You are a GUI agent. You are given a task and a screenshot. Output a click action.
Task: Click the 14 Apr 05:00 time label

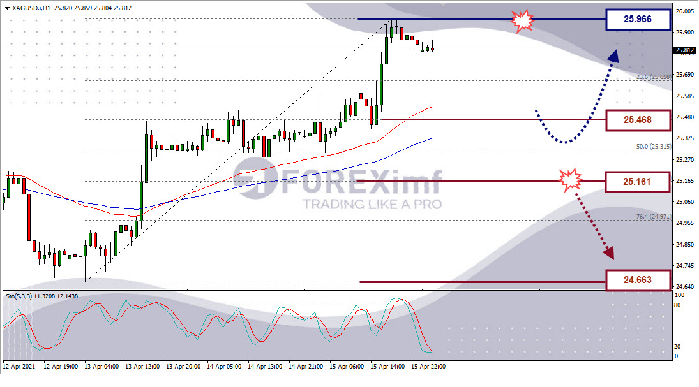[x=224, y=367]
